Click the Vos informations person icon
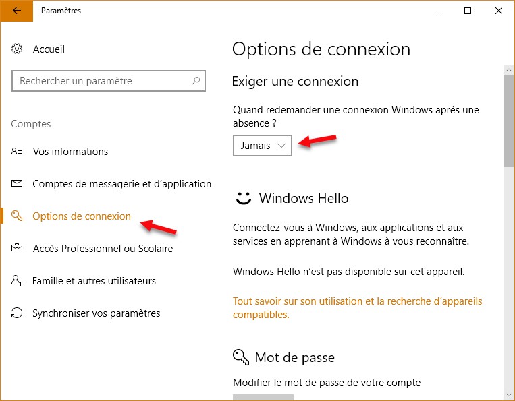The width and height of the screenshot is (515, 401). coord(18,152)
